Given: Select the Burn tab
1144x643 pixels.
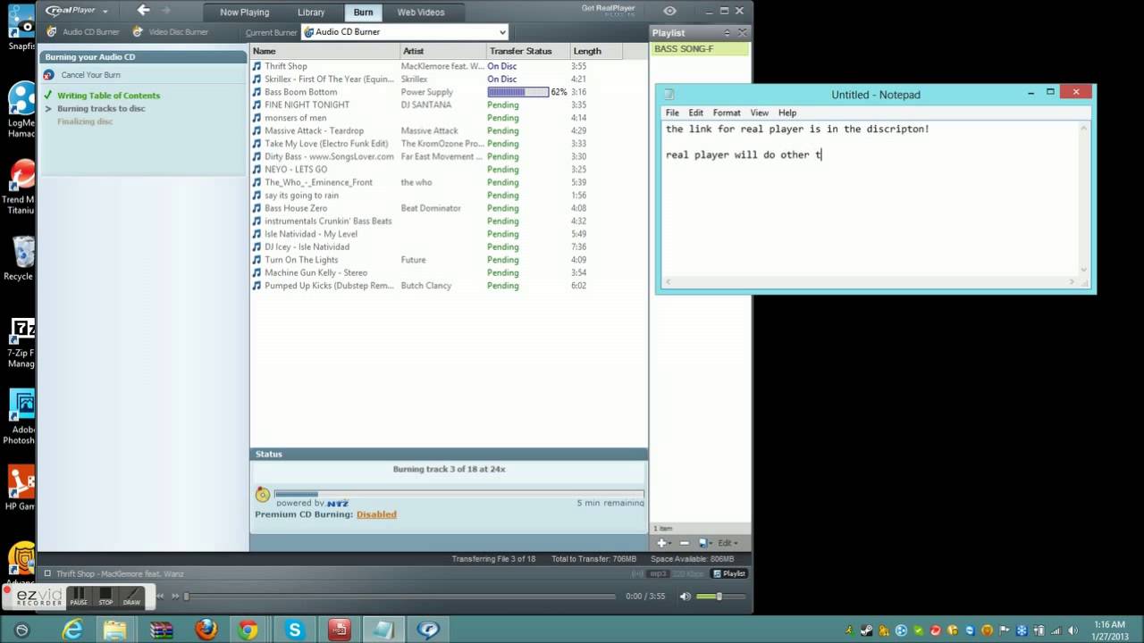Looking at the screenshot, I should [x=363, y=13].
